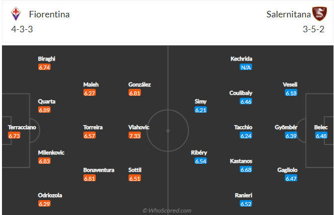Click the WhoScored.com watermark
Viewport: 334px width, 215px height.
coord(167,211)
